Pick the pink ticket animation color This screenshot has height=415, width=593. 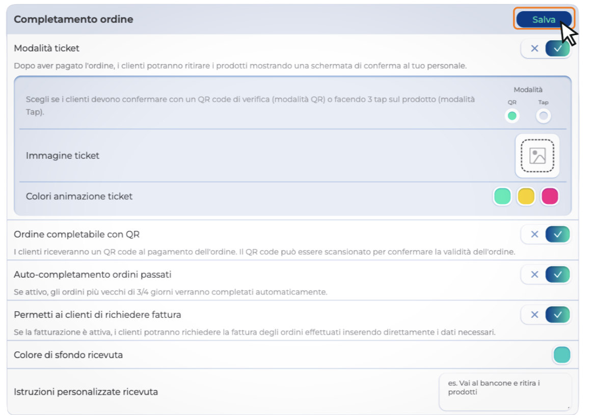pos(549,196)
